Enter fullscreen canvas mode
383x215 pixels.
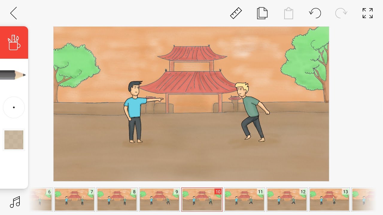pos(367,13)
